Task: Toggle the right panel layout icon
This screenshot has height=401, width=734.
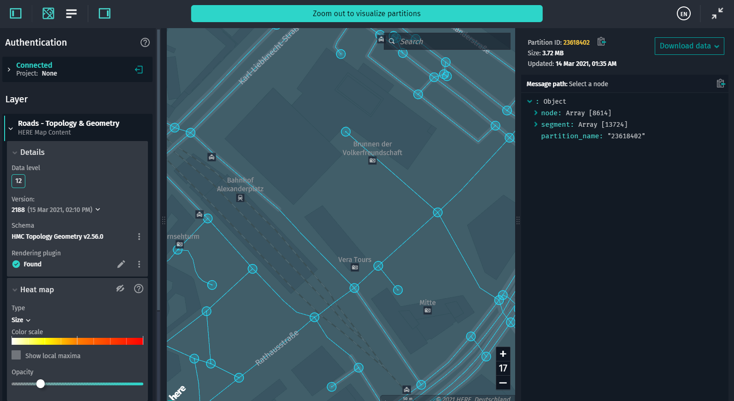Action: click(x=105, y=13)
